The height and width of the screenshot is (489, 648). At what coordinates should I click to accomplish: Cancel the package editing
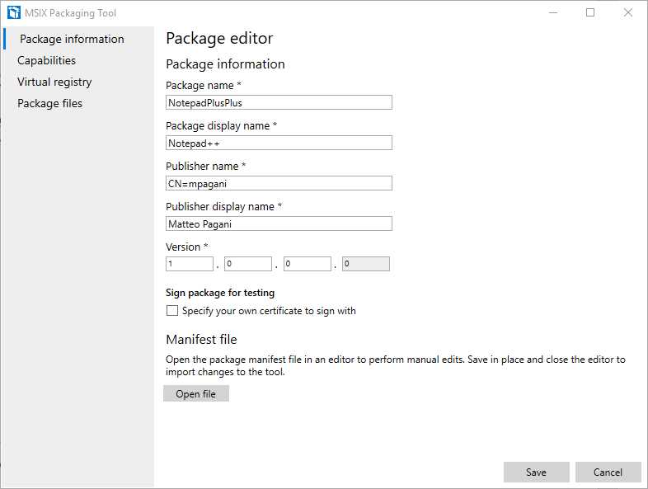(x=608, y=472)
